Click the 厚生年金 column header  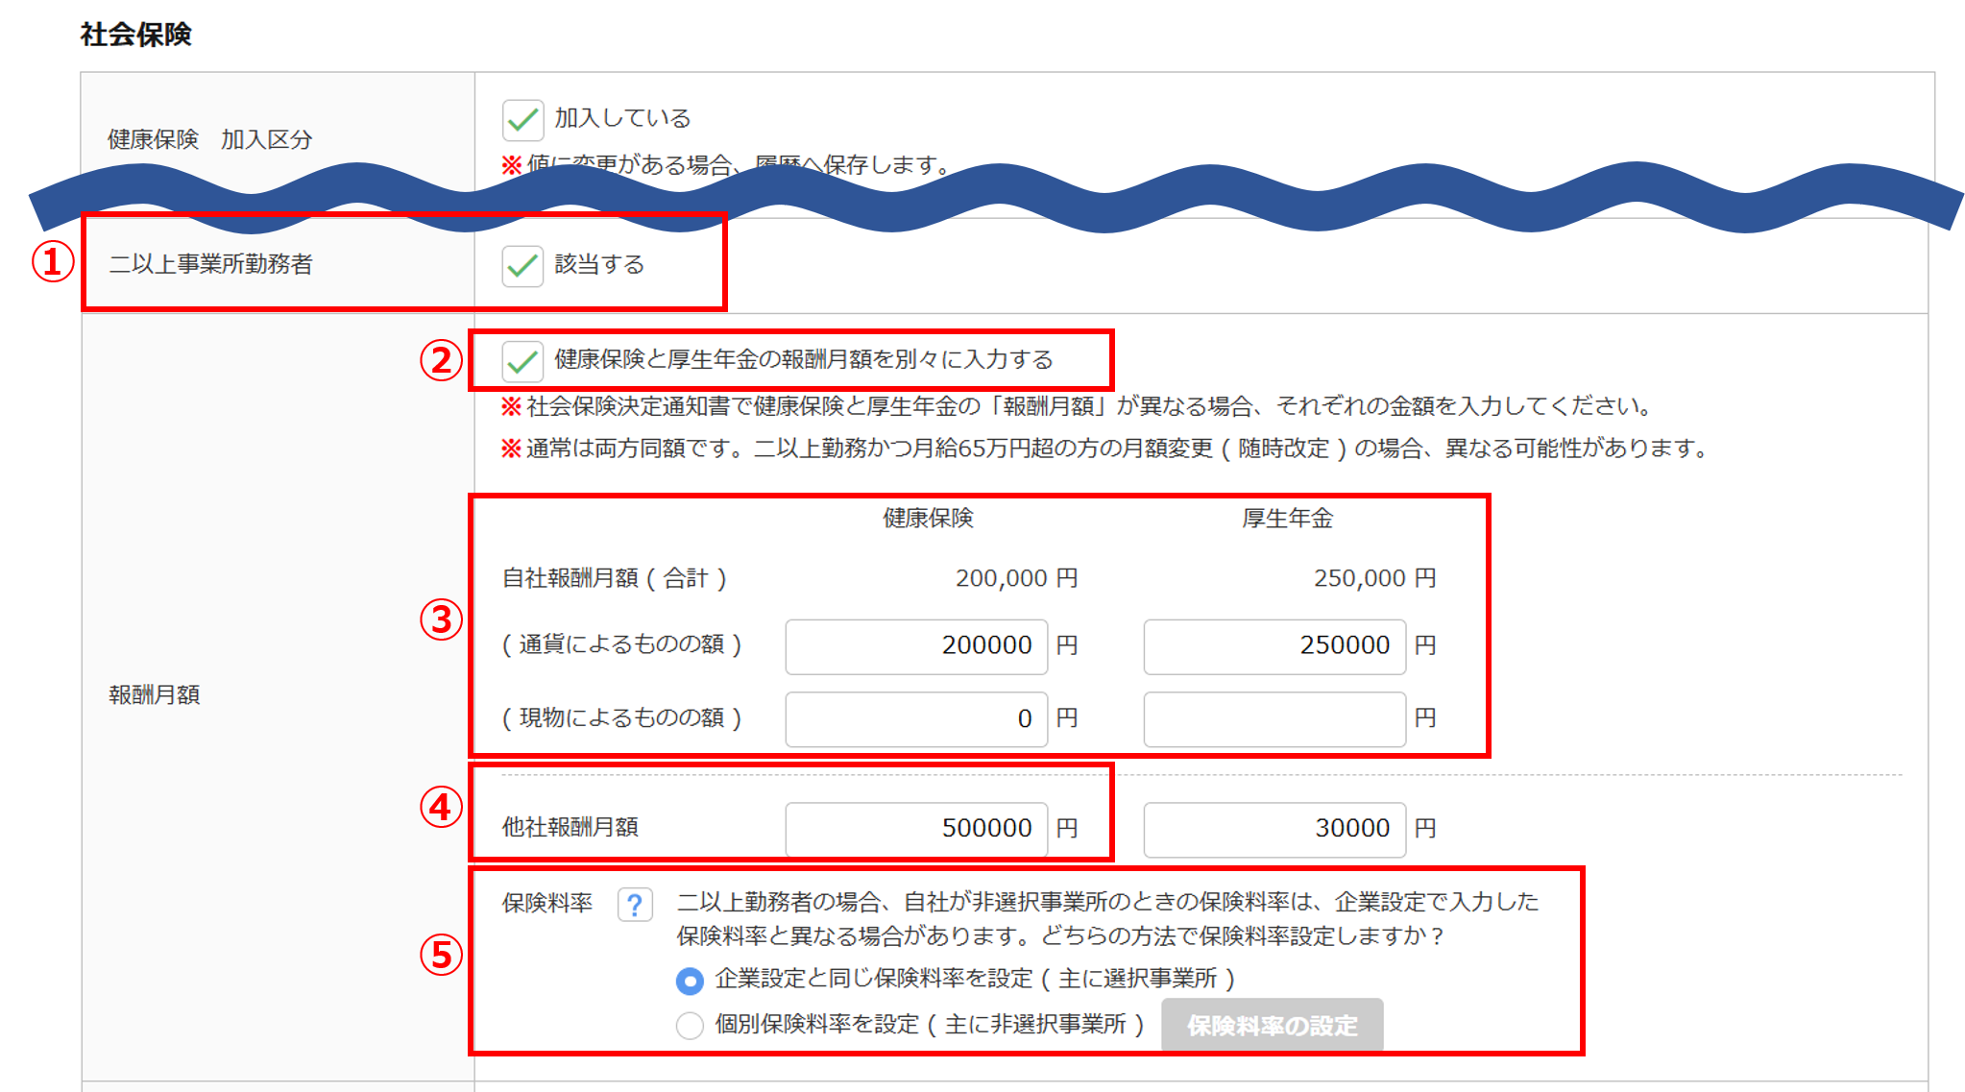click(x=1287, y=519)
